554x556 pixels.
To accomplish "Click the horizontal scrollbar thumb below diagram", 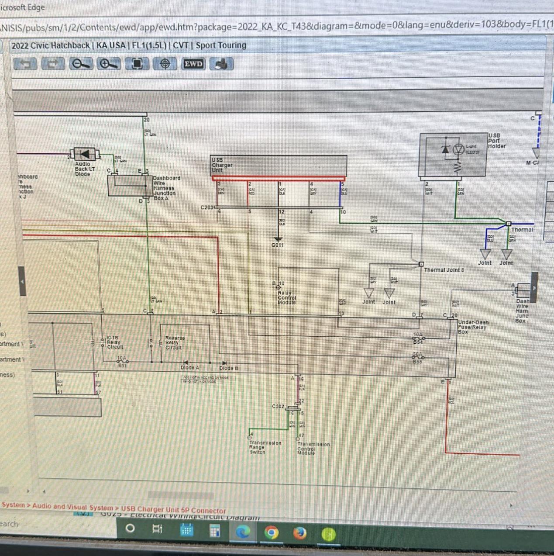I will coord(181,495).
